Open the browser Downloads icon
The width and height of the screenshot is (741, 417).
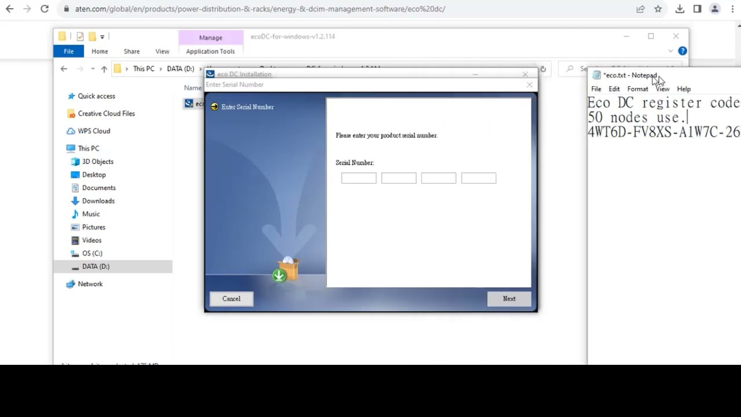(x=680, y=9)
